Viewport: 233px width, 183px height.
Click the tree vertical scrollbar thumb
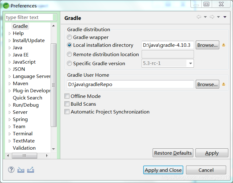click(x=53, y=85)
